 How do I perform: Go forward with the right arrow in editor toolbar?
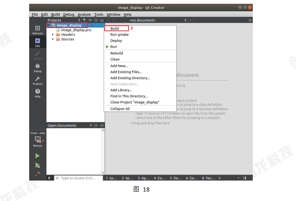click(x=114, y=20)
